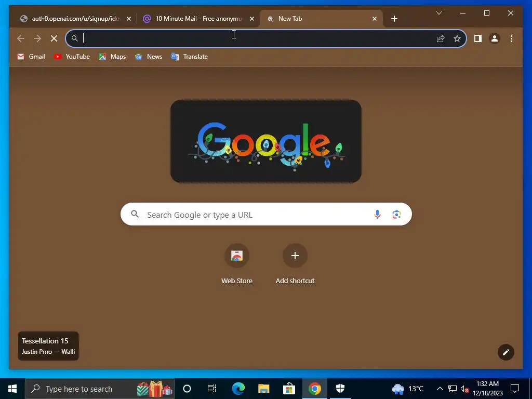Open the 13°C weather widget
The image size is (532, 399).
click(407, 389)
